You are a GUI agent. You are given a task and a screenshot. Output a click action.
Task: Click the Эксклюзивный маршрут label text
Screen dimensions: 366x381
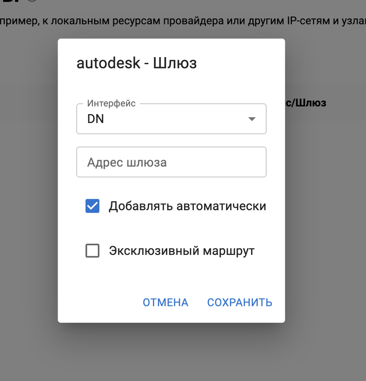coord(181,251)
